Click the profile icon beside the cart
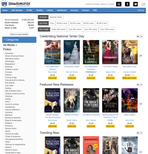 (144, 4)
